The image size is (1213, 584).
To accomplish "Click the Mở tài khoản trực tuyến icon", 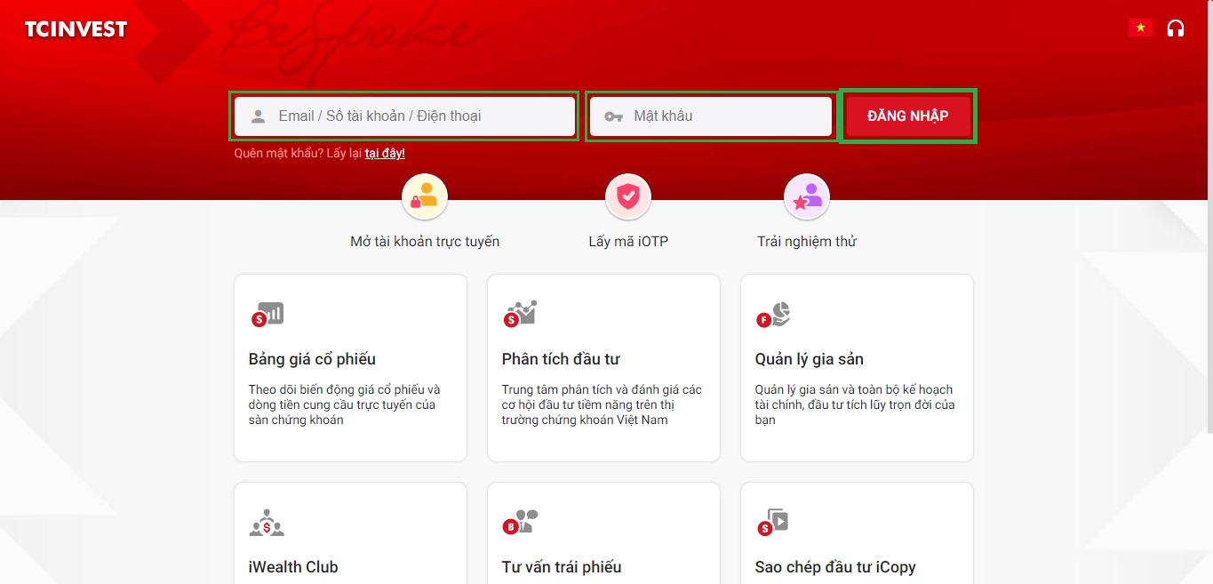I will pyautogui.click(x=425, y=196).
